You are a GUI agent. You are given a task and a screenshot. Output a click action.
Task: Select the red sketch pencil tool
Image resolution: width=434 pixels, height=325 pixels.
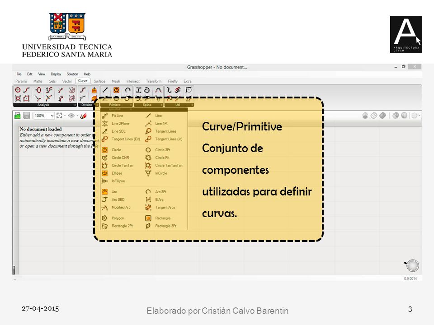pyautogui.click(x=83, y=116)
